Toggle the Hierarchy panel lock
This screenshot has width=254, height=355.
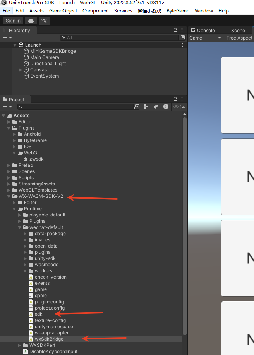[175, 30]
